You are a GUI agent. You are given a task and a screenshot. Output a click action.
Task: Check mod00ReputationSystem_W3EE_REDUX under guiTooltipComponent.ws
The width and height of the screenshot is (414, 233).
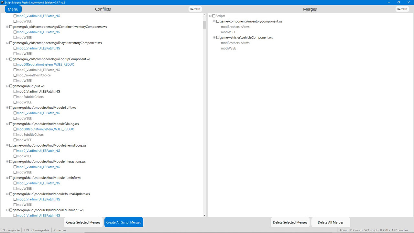15,64
